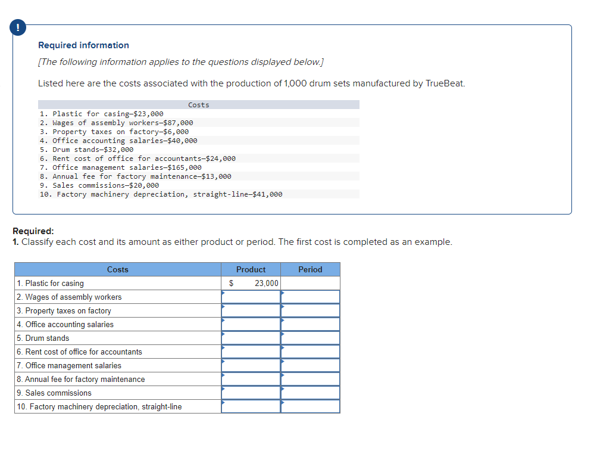This screenshot has width=597, height=460.
Task: Click the Costs header in the answer table
Action: (x=117, y=269)
